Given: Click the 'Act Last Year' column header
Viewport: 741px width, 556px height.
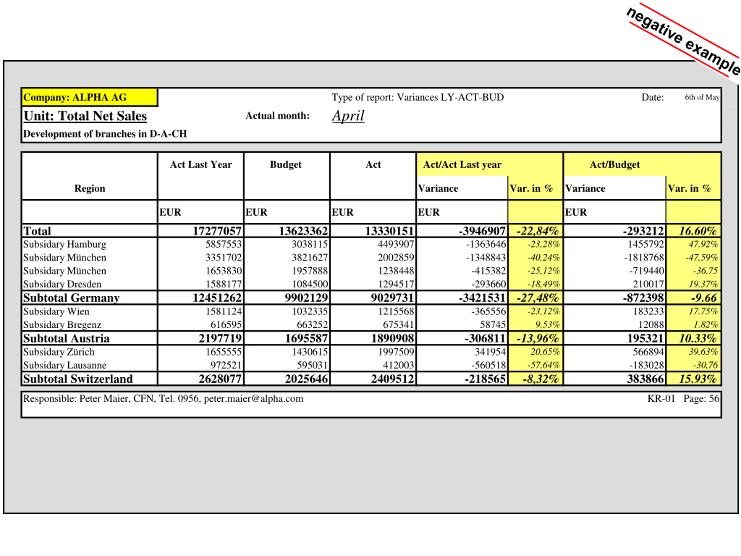Looking at the screenshot, I should (201, 164).
